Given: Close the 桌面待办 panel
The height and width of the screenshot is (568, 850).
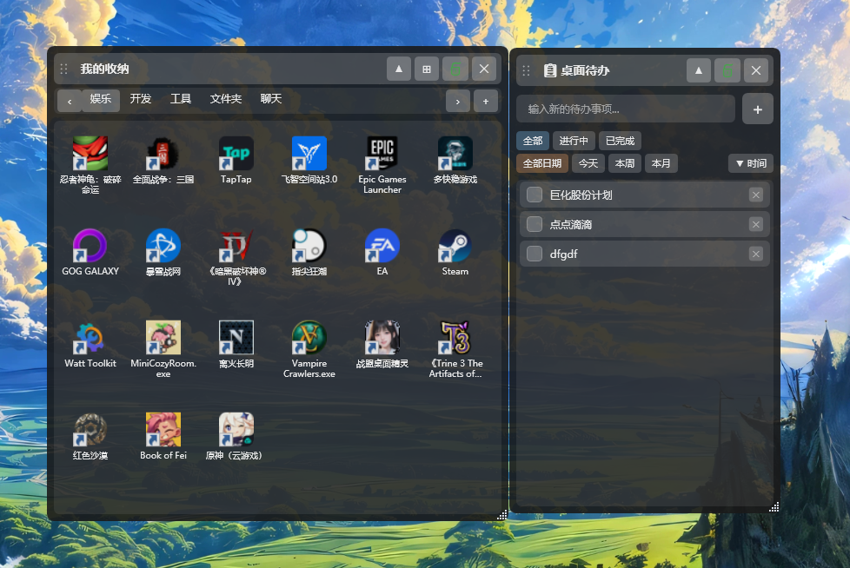Looking at the screenshot, I should click(756, 70).
